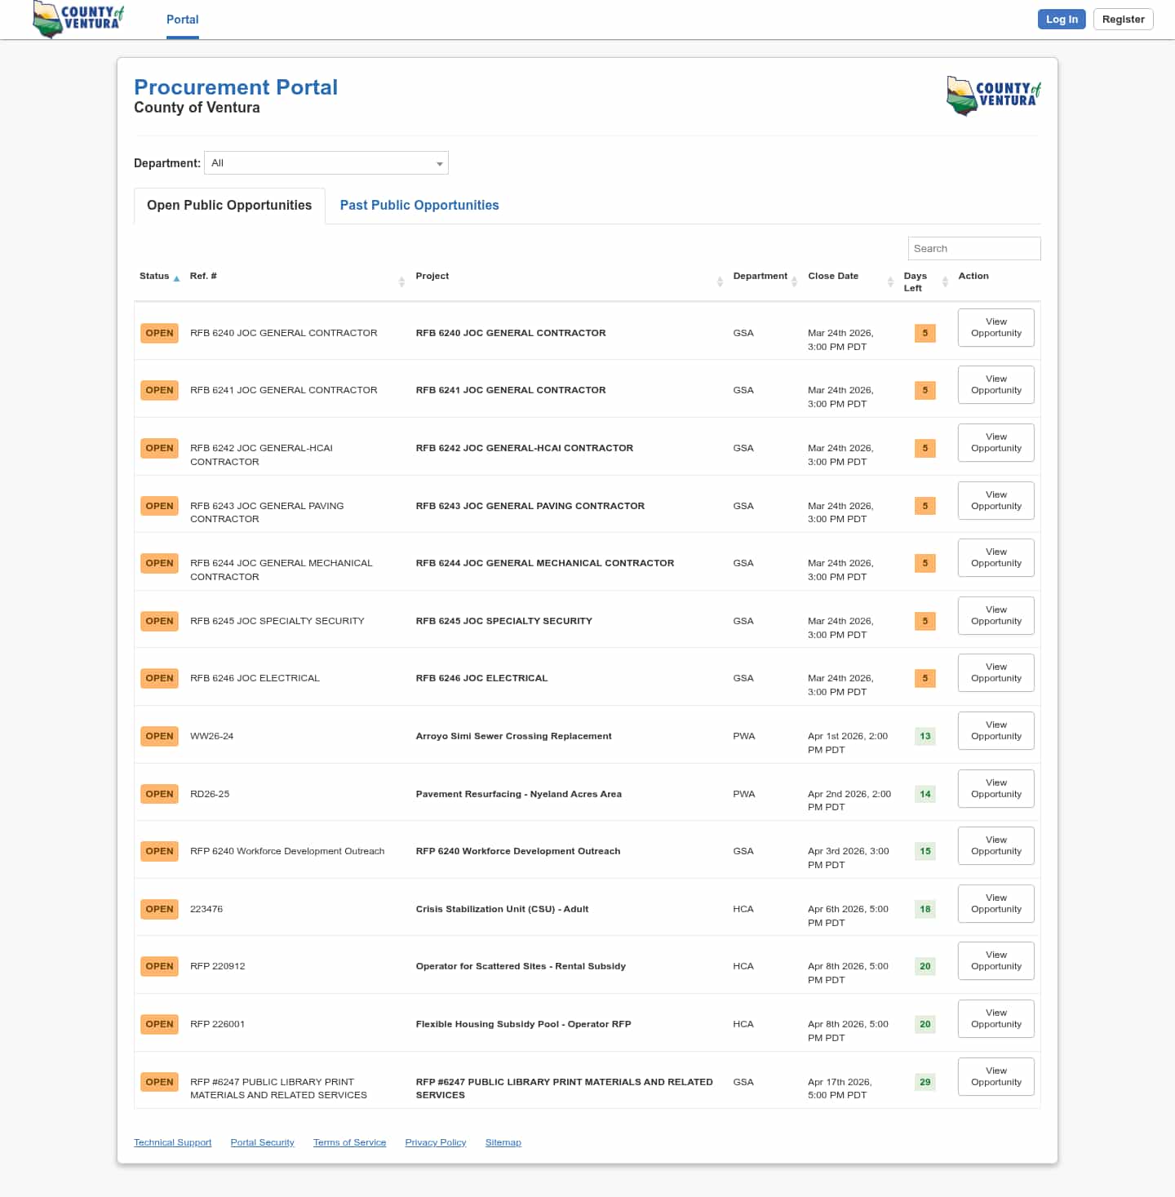Click reference number 'RFP 226001'
This screenshot has height=1197, width=1175.
218,1024
